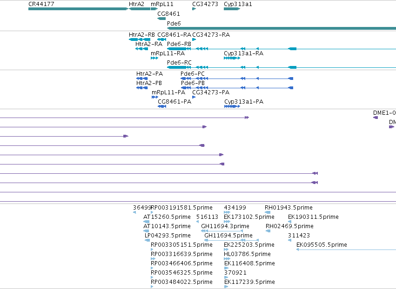This screenshot has width=396, height=289.
Task: Select the EK116408.5prime EST
Action: [226, 268]
